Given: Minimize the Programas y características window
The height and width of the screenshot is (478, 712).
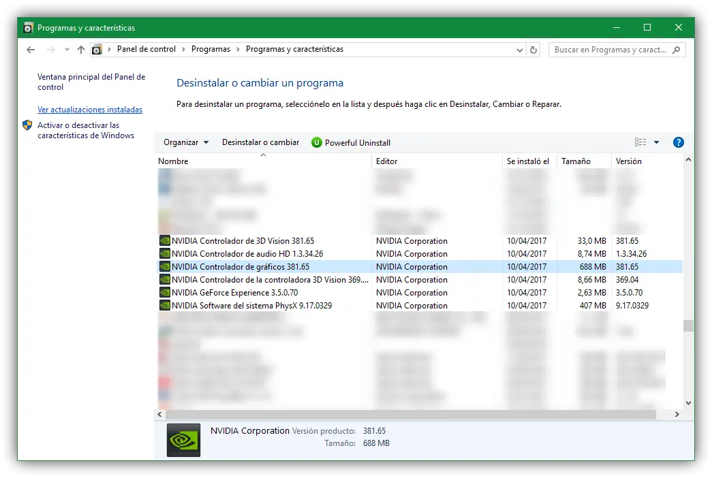Looking at the screenshot, I should [616, 28].
